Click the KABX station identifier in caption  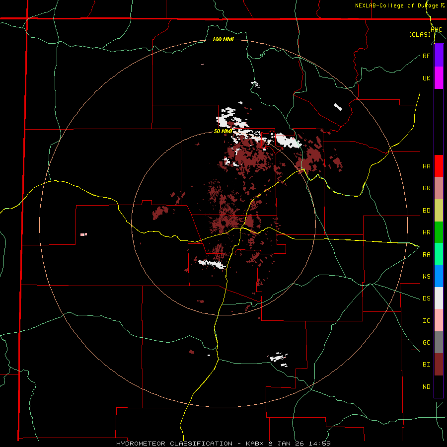[x=256, y=444]
